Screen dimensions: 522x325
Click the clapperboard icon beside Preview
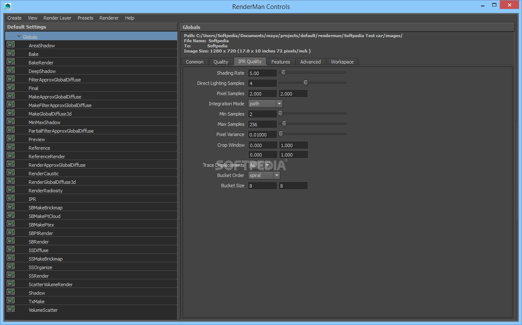11,139
